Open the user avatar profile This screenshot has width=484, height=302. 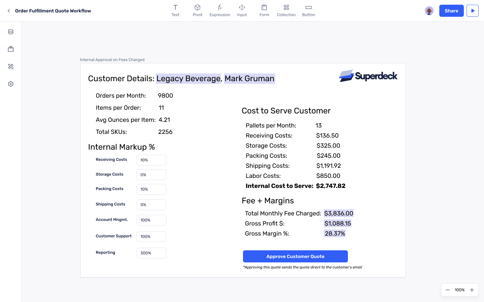(x=429, y=11)
